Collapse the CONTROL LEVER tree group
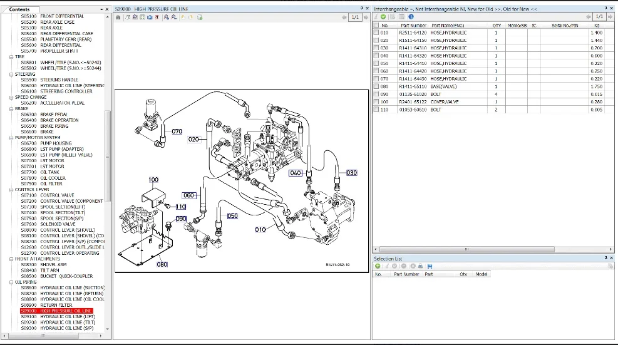This screenshot has height=345, width=618. click(x=11, y=189)
